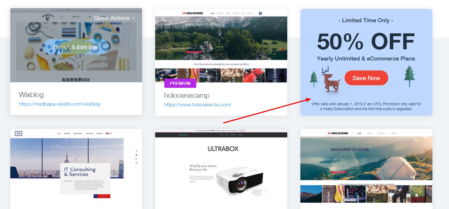Screen dimensions: 449x209
Task: Click the PREMIUM badge on holocenecamp
Action: [x=180, y=83]
